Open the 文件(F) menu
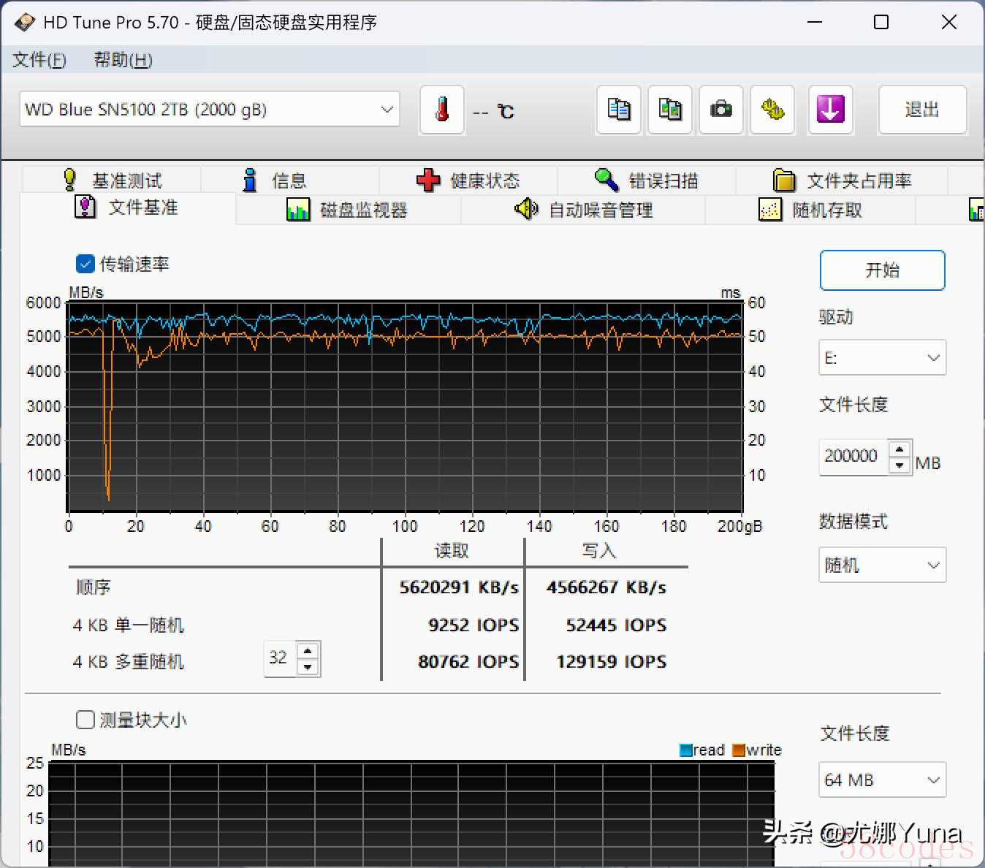This screenshot has height=868, width=985. click(x=39, y=60)
